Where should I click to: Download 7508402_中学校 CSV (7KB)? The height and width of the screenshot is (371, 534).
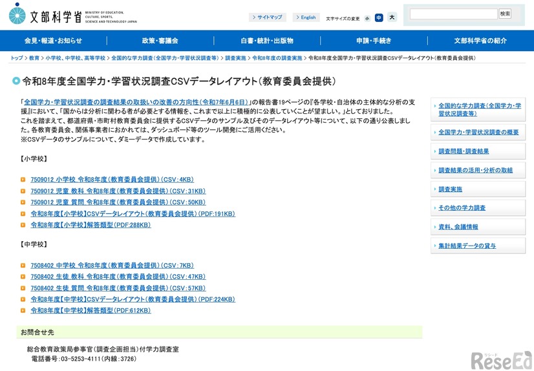coord(112,265)
